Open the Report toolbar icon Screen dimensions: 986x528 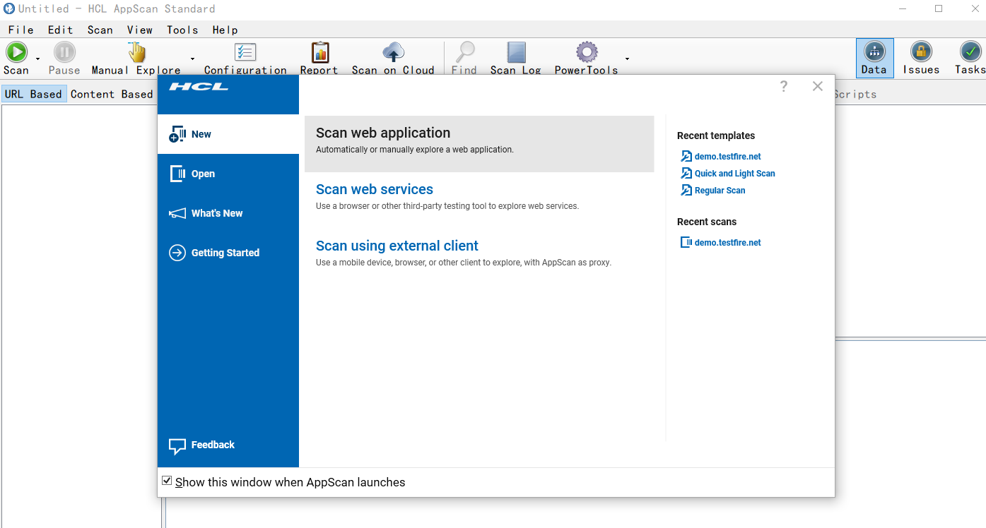point(320,52)
